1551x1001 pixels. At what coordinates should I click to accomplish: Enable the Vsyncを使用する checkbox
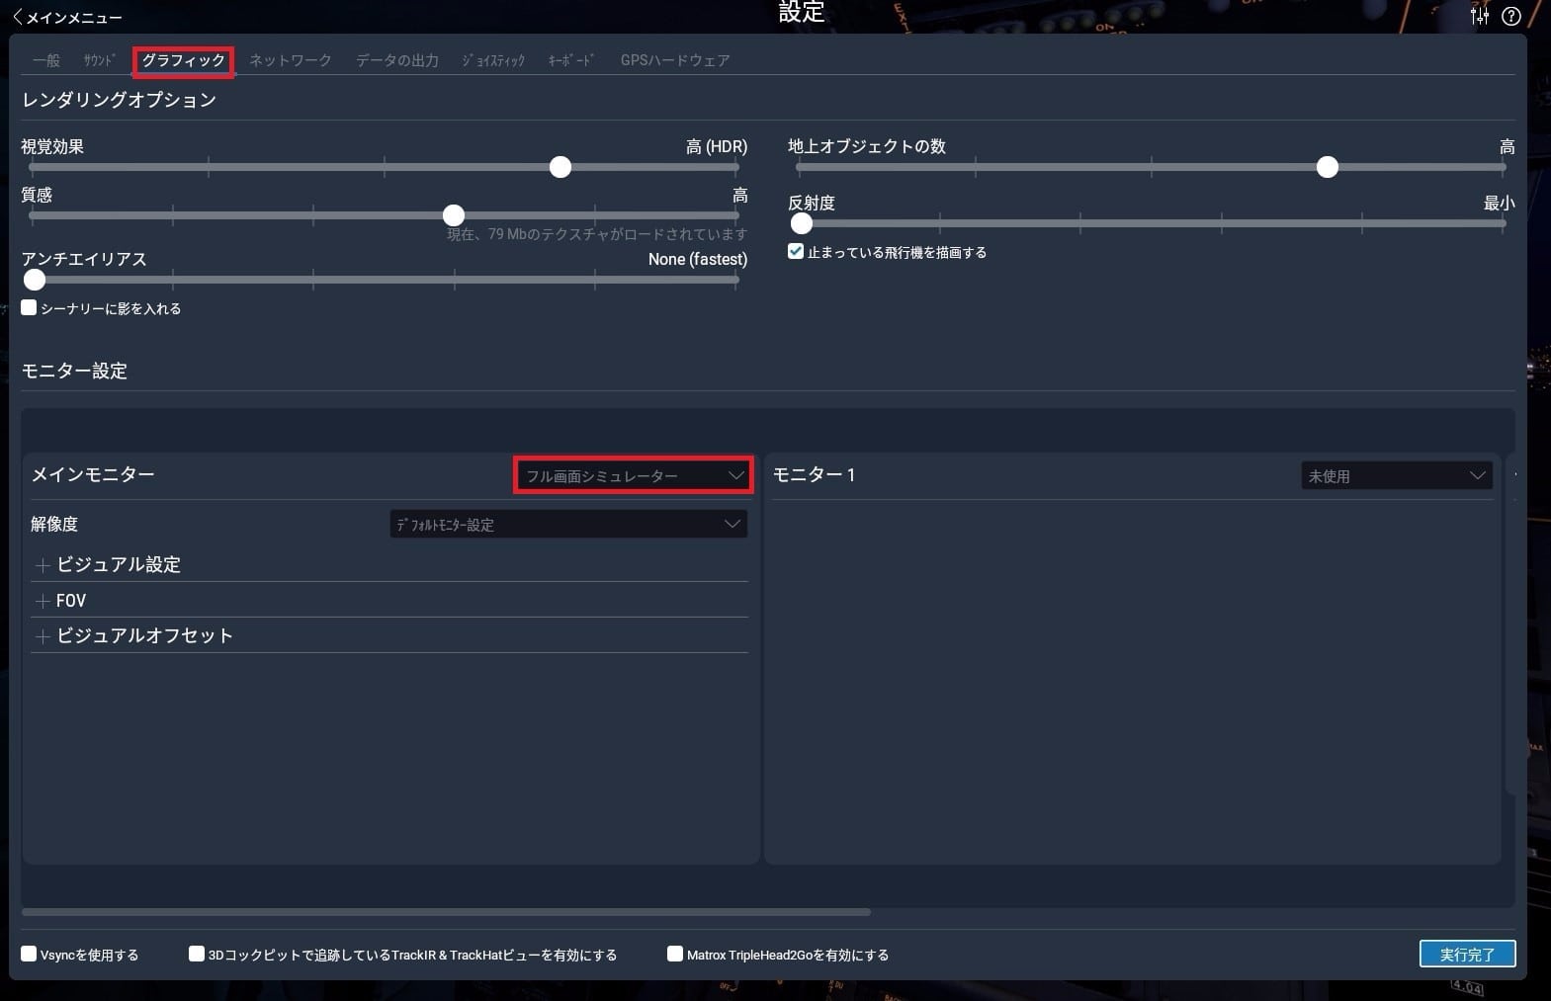pos(30,955)
